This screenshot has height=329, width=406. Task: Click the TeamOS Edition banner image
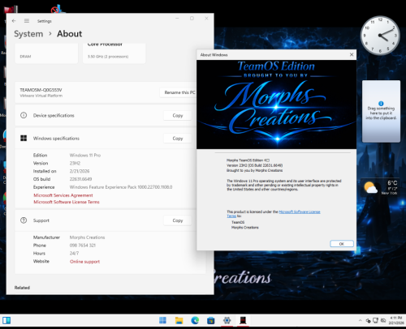point(276,105)
